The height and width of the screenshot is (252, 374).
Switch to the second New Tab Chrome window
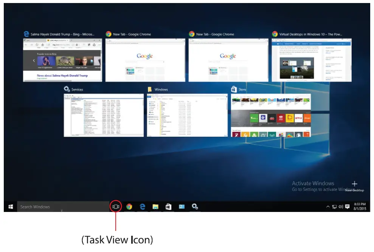[228, 60]
